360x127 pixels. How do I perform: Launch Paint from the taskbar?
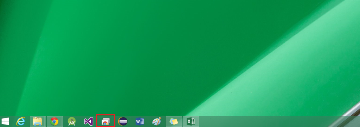[x=157, y=121]
